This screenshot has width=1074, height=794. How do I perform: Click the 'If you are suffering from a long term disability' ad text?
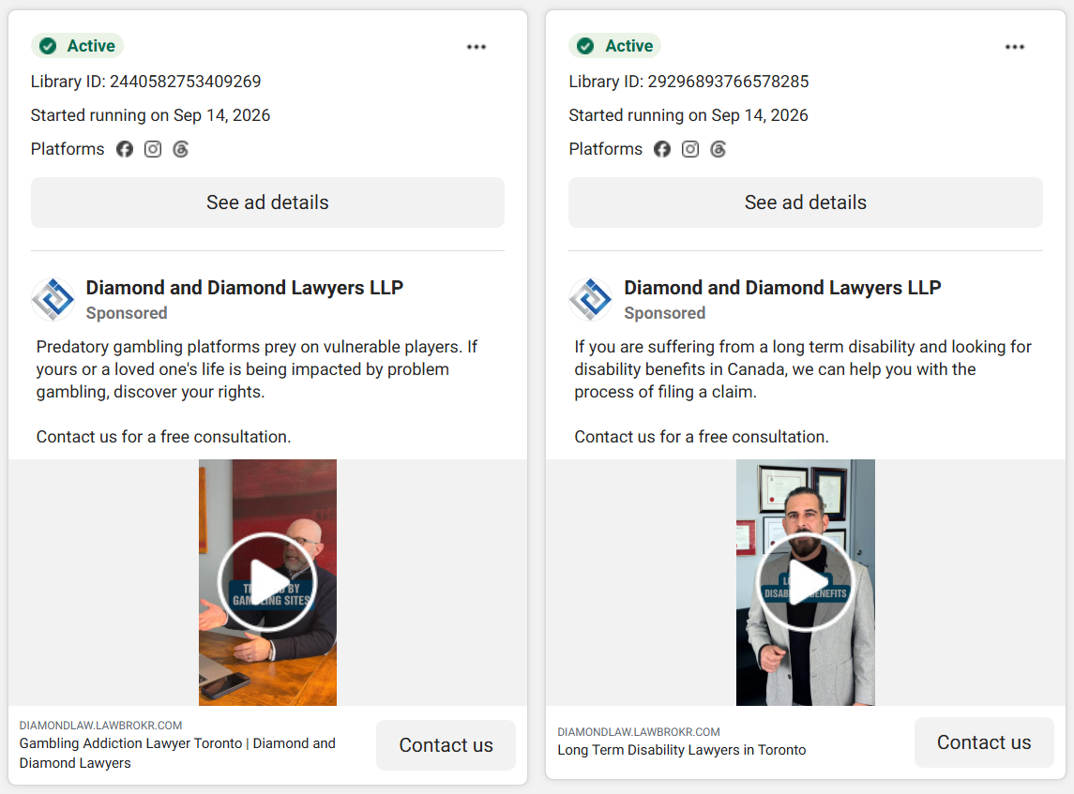(803, 369)
